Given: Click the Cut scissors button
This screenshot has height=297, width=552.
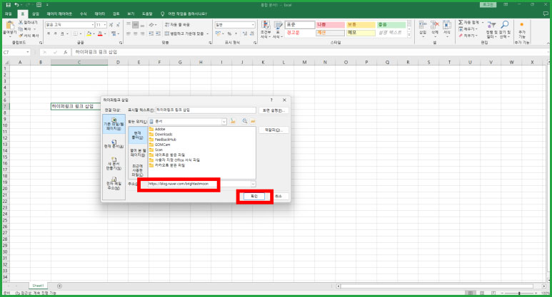Looking at the screenshot, I should pos(28,23).
